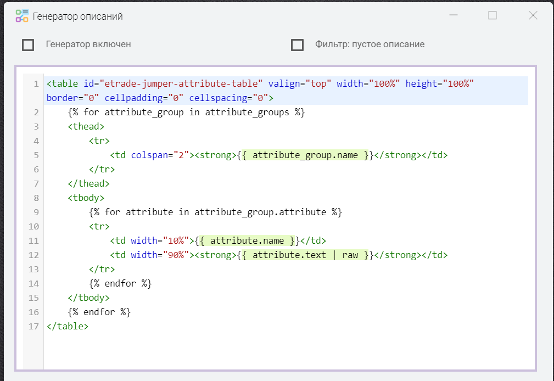Image resolution: width=554 pixels, height=381 pixels.
Task: Click the opening tbody tag
Action: click(86, 198)
